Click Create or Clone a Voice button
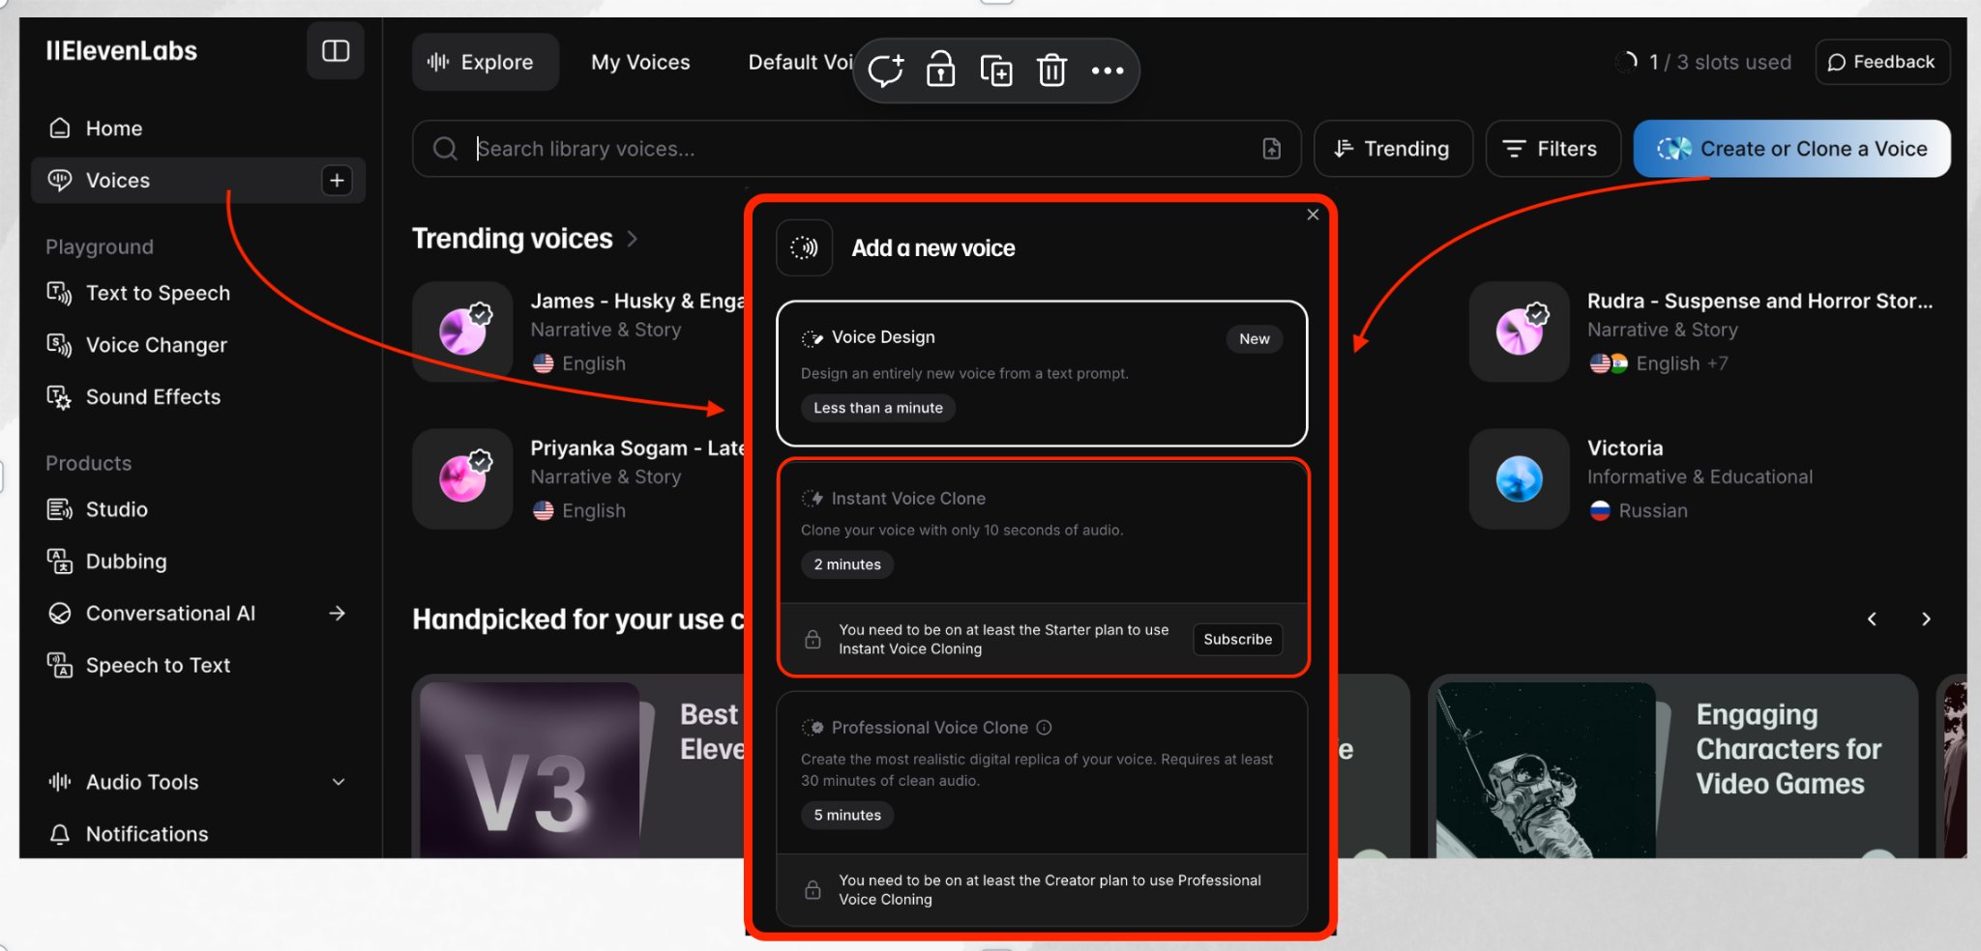The image size is (1981, 951). [x=1791, y=149]
